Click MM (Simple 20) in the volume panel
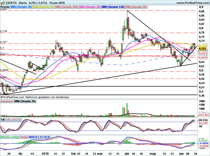The width and height of the screenshot is (210, 156). (x=25, y=101)
